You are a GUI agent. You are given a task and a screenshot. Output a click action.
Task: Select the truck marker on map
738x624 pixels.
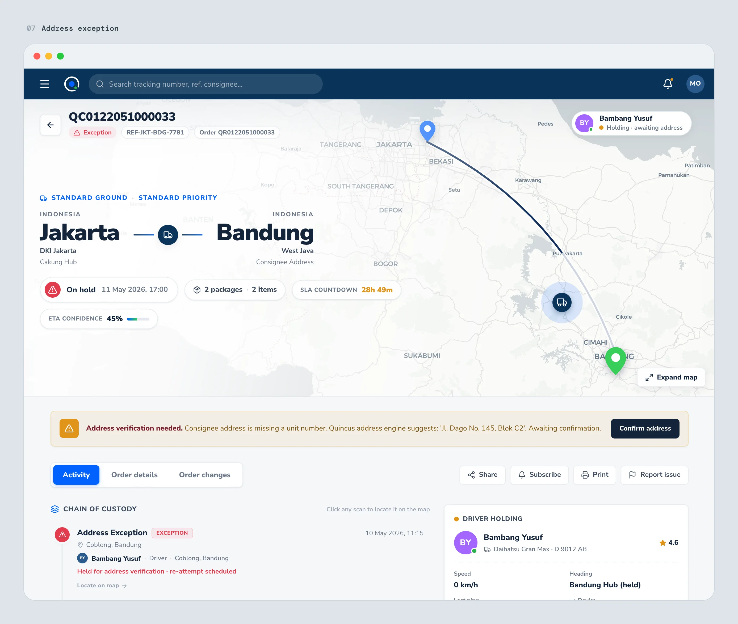pyautogui.click(x=562, y=302)
